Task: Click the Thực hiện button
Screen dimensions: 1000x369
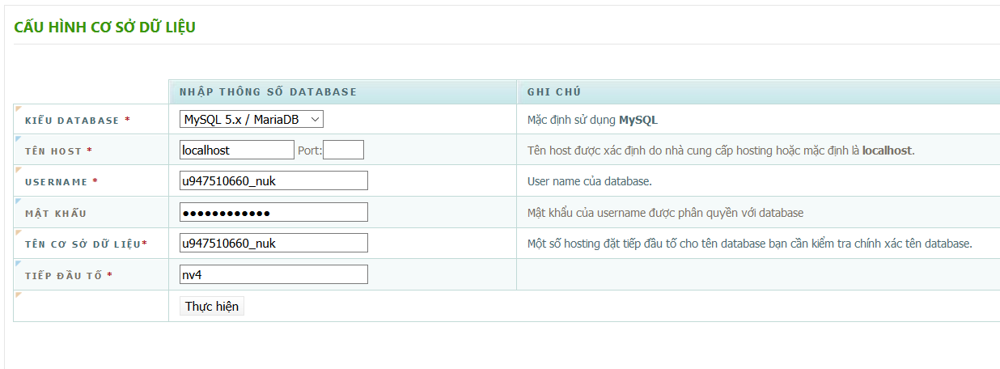Action: tap(212, 306)
